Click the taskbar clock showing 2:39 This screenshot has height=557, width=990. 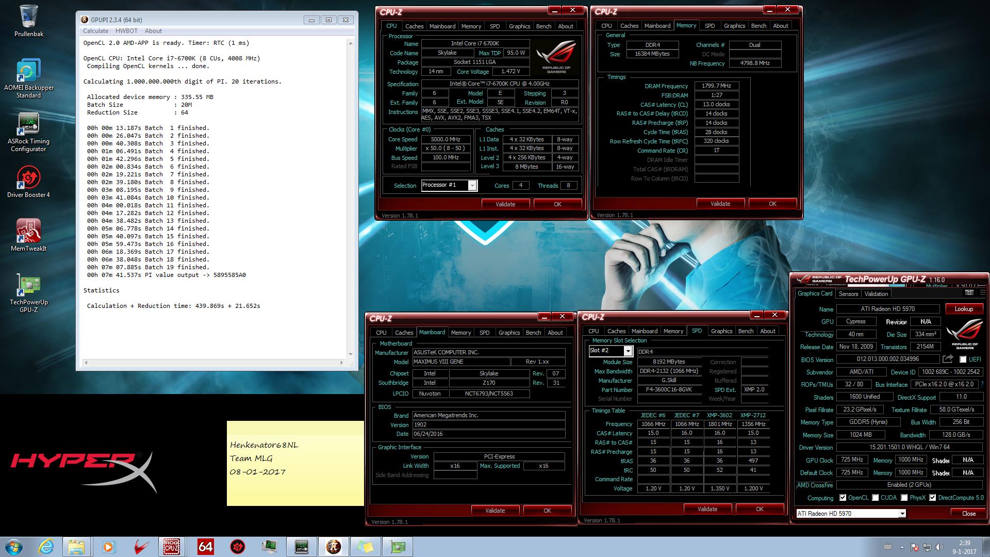coord(965,547)
